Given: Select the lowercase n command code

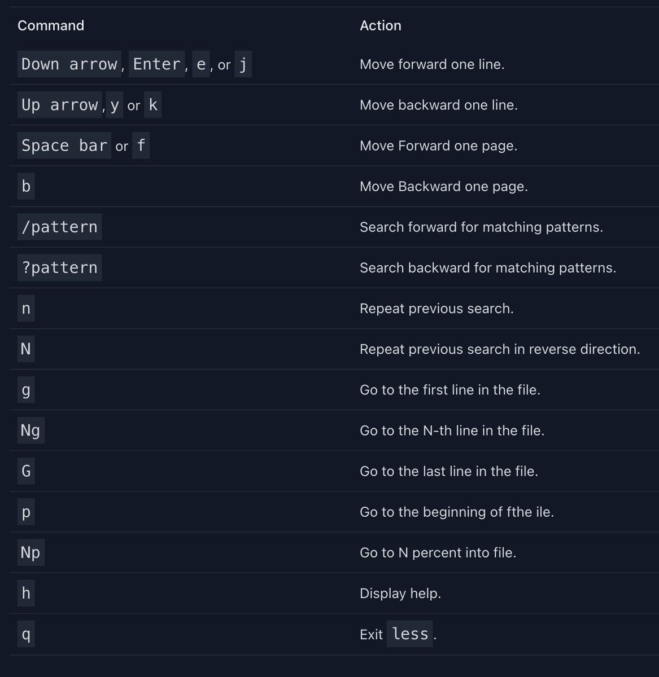Looking at the screenshot, I should tap(26, 309).
